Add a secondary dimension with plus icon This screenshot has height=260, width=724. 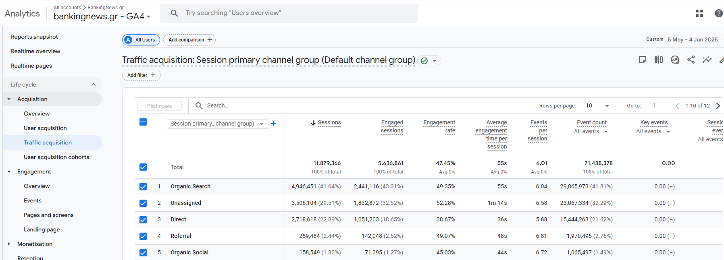coord(273,124)
